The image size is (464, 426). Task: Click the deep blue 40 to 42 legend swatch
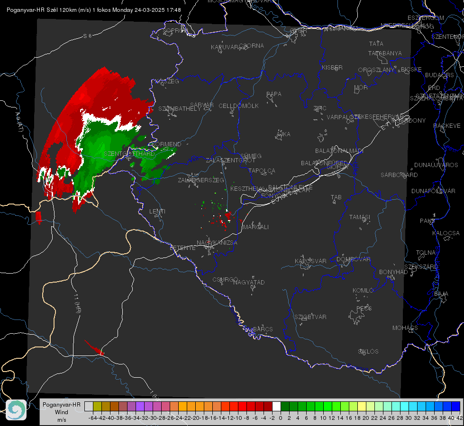[456, 406]
